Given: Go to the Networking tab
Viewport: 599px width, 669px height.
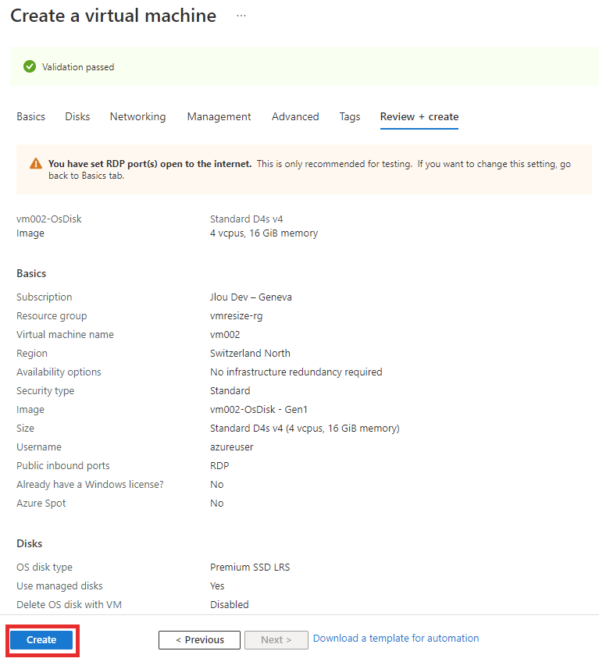Looking at the screenshot, I should tap(137, 116).
